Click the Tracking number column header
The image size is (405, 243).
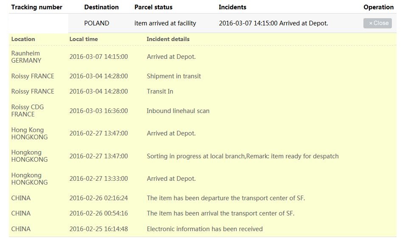click(x=37, y=7)
